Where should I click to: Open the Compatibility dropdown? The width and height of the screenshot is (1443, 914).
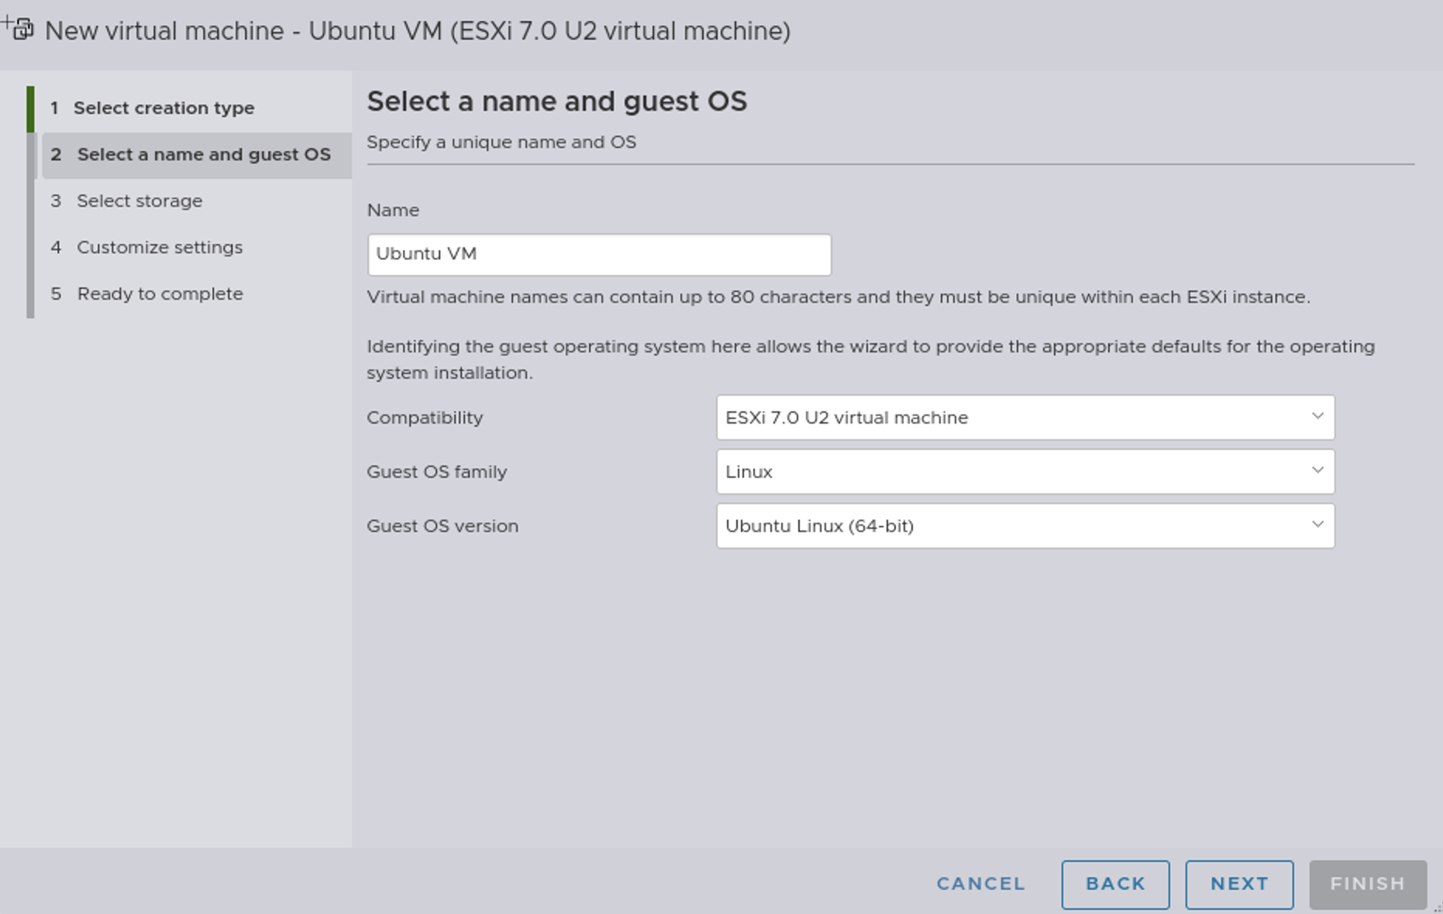click(x=1025, y=417)
